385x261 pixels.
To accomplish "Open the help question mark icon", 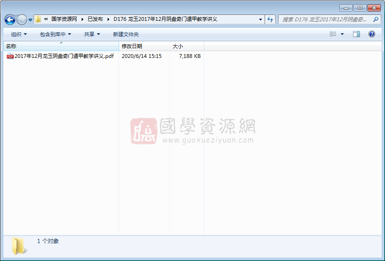I will [371, 34].
